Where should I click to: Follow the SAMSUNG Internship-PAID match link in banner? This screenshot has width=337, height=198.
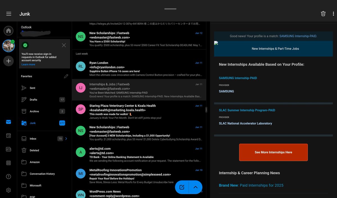(298, 36)
